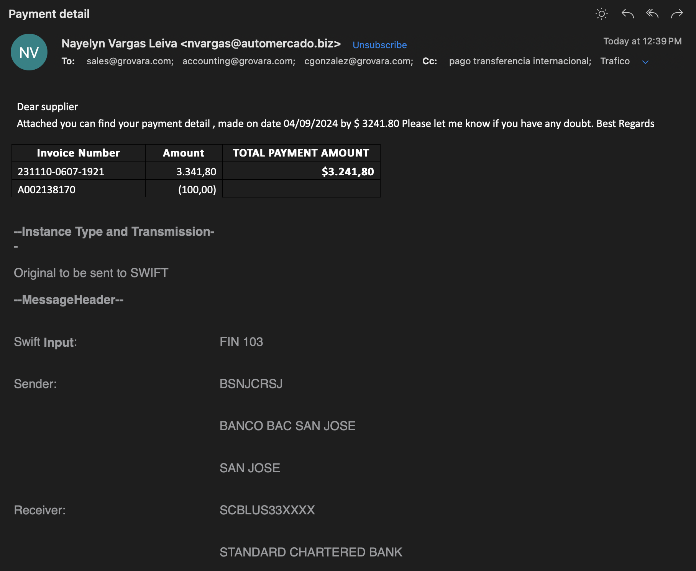696x571 pixels.
Task: Click the Amount column header
Action: pyautogui.click(x=184, y=153)
